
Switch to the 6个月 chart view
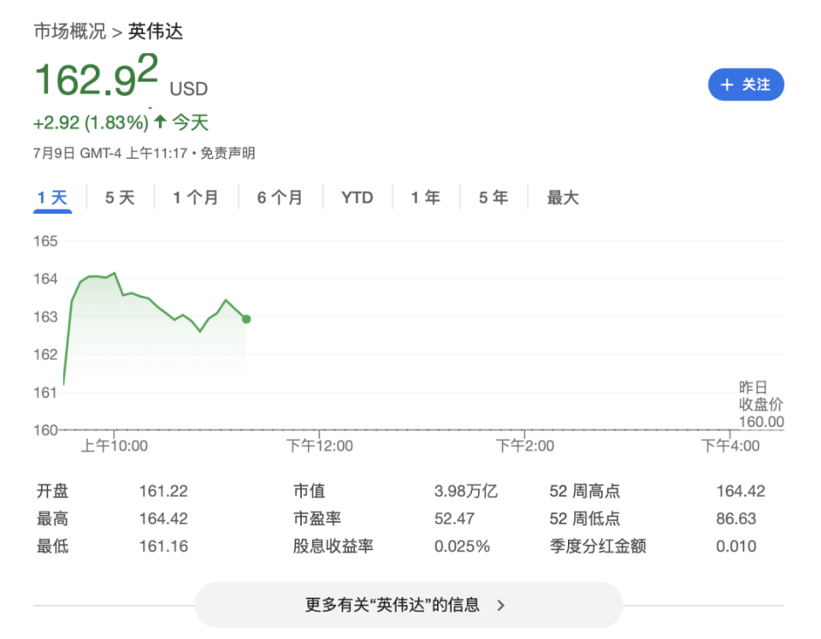click(280, 197)
